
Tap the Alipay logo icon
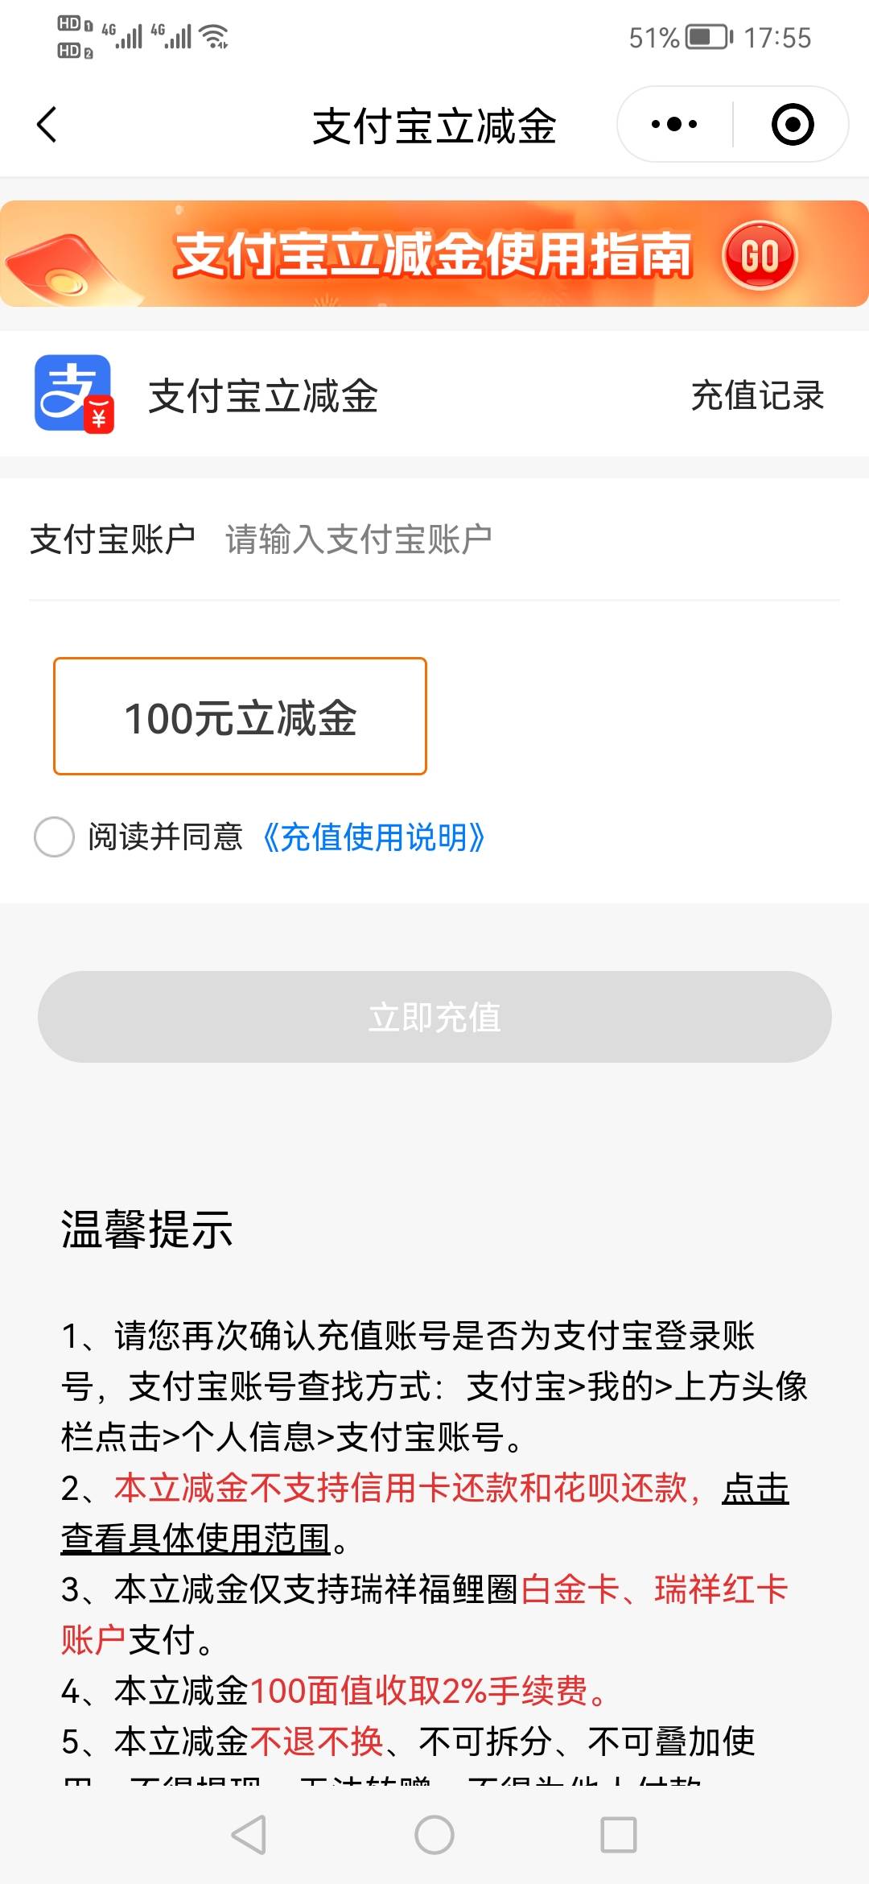tap(74, 394)
